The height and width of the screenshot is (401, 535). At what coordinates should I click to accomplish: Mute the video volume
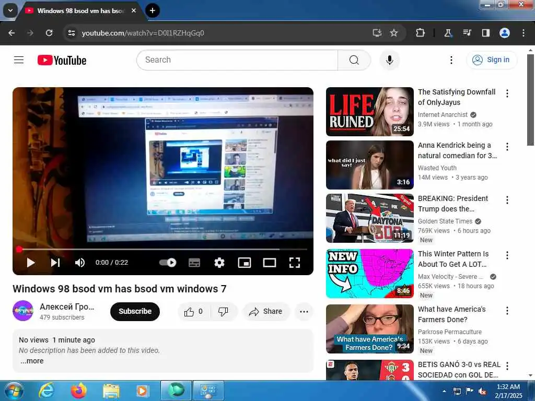coord(79,263)
